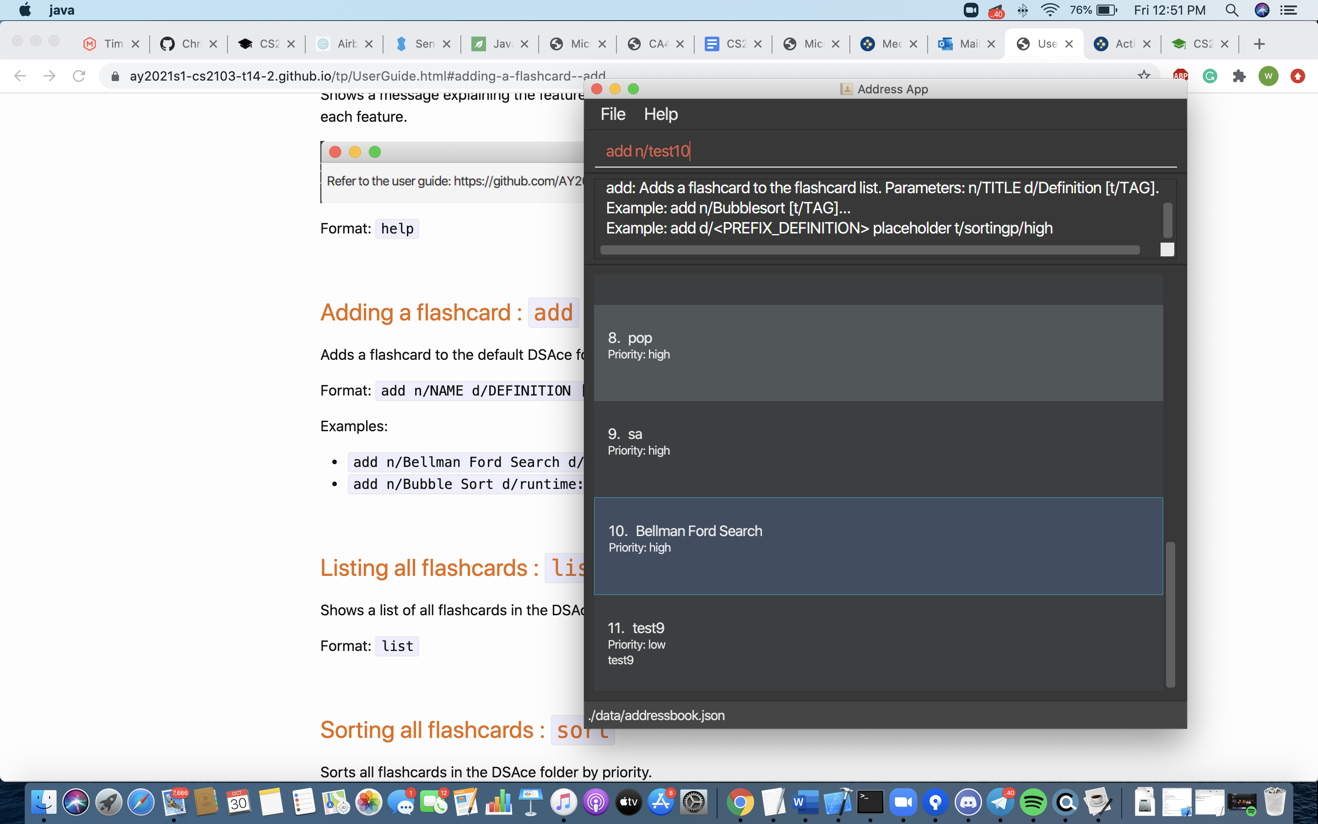Open Spotlight search in the menu bar
1318x824 pixels.
1232,11
